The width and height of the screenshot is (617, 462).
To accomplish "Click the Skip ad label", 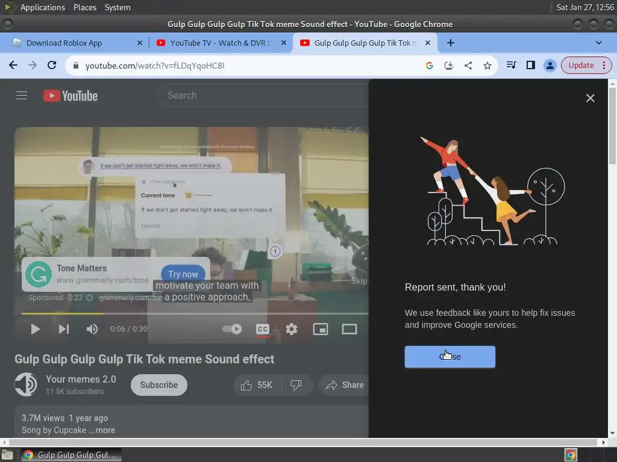I will (x=359, y=280).
